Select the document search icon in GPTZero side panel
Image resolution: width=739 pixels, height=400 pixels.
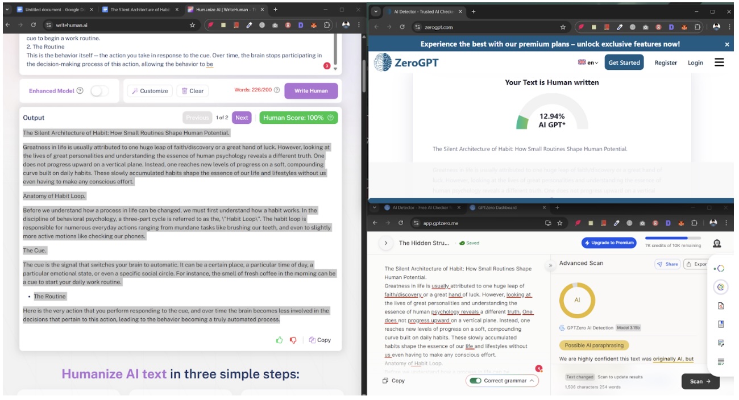(721, 306)
